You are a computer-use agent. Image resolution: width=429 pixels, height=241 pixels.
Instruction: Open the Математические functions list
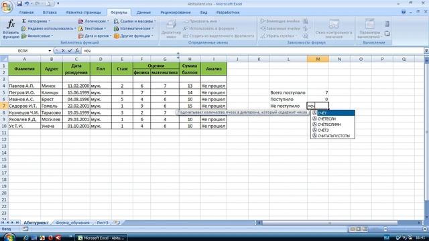(x=134, y=28)
